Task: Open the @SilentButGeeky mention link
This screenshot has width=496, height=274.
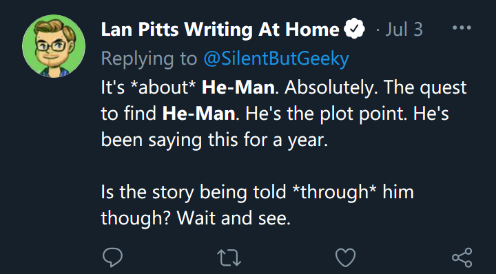Action: coord(276,59)
